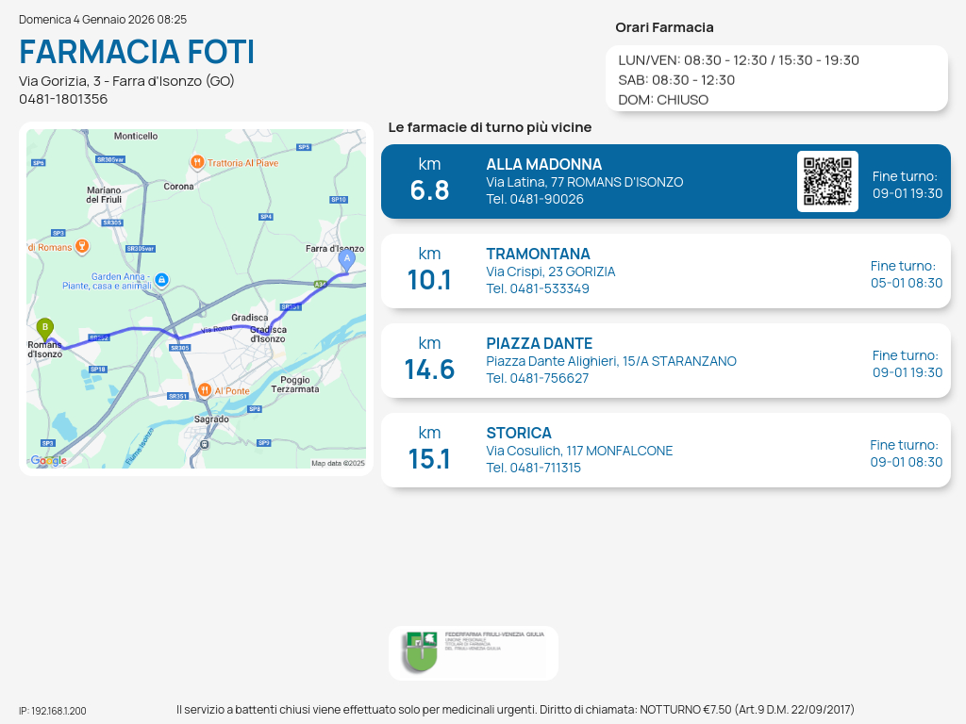Click the Al Ponte restaurant icon on map
The image size is (966, 724).
(x=205, y=390)
